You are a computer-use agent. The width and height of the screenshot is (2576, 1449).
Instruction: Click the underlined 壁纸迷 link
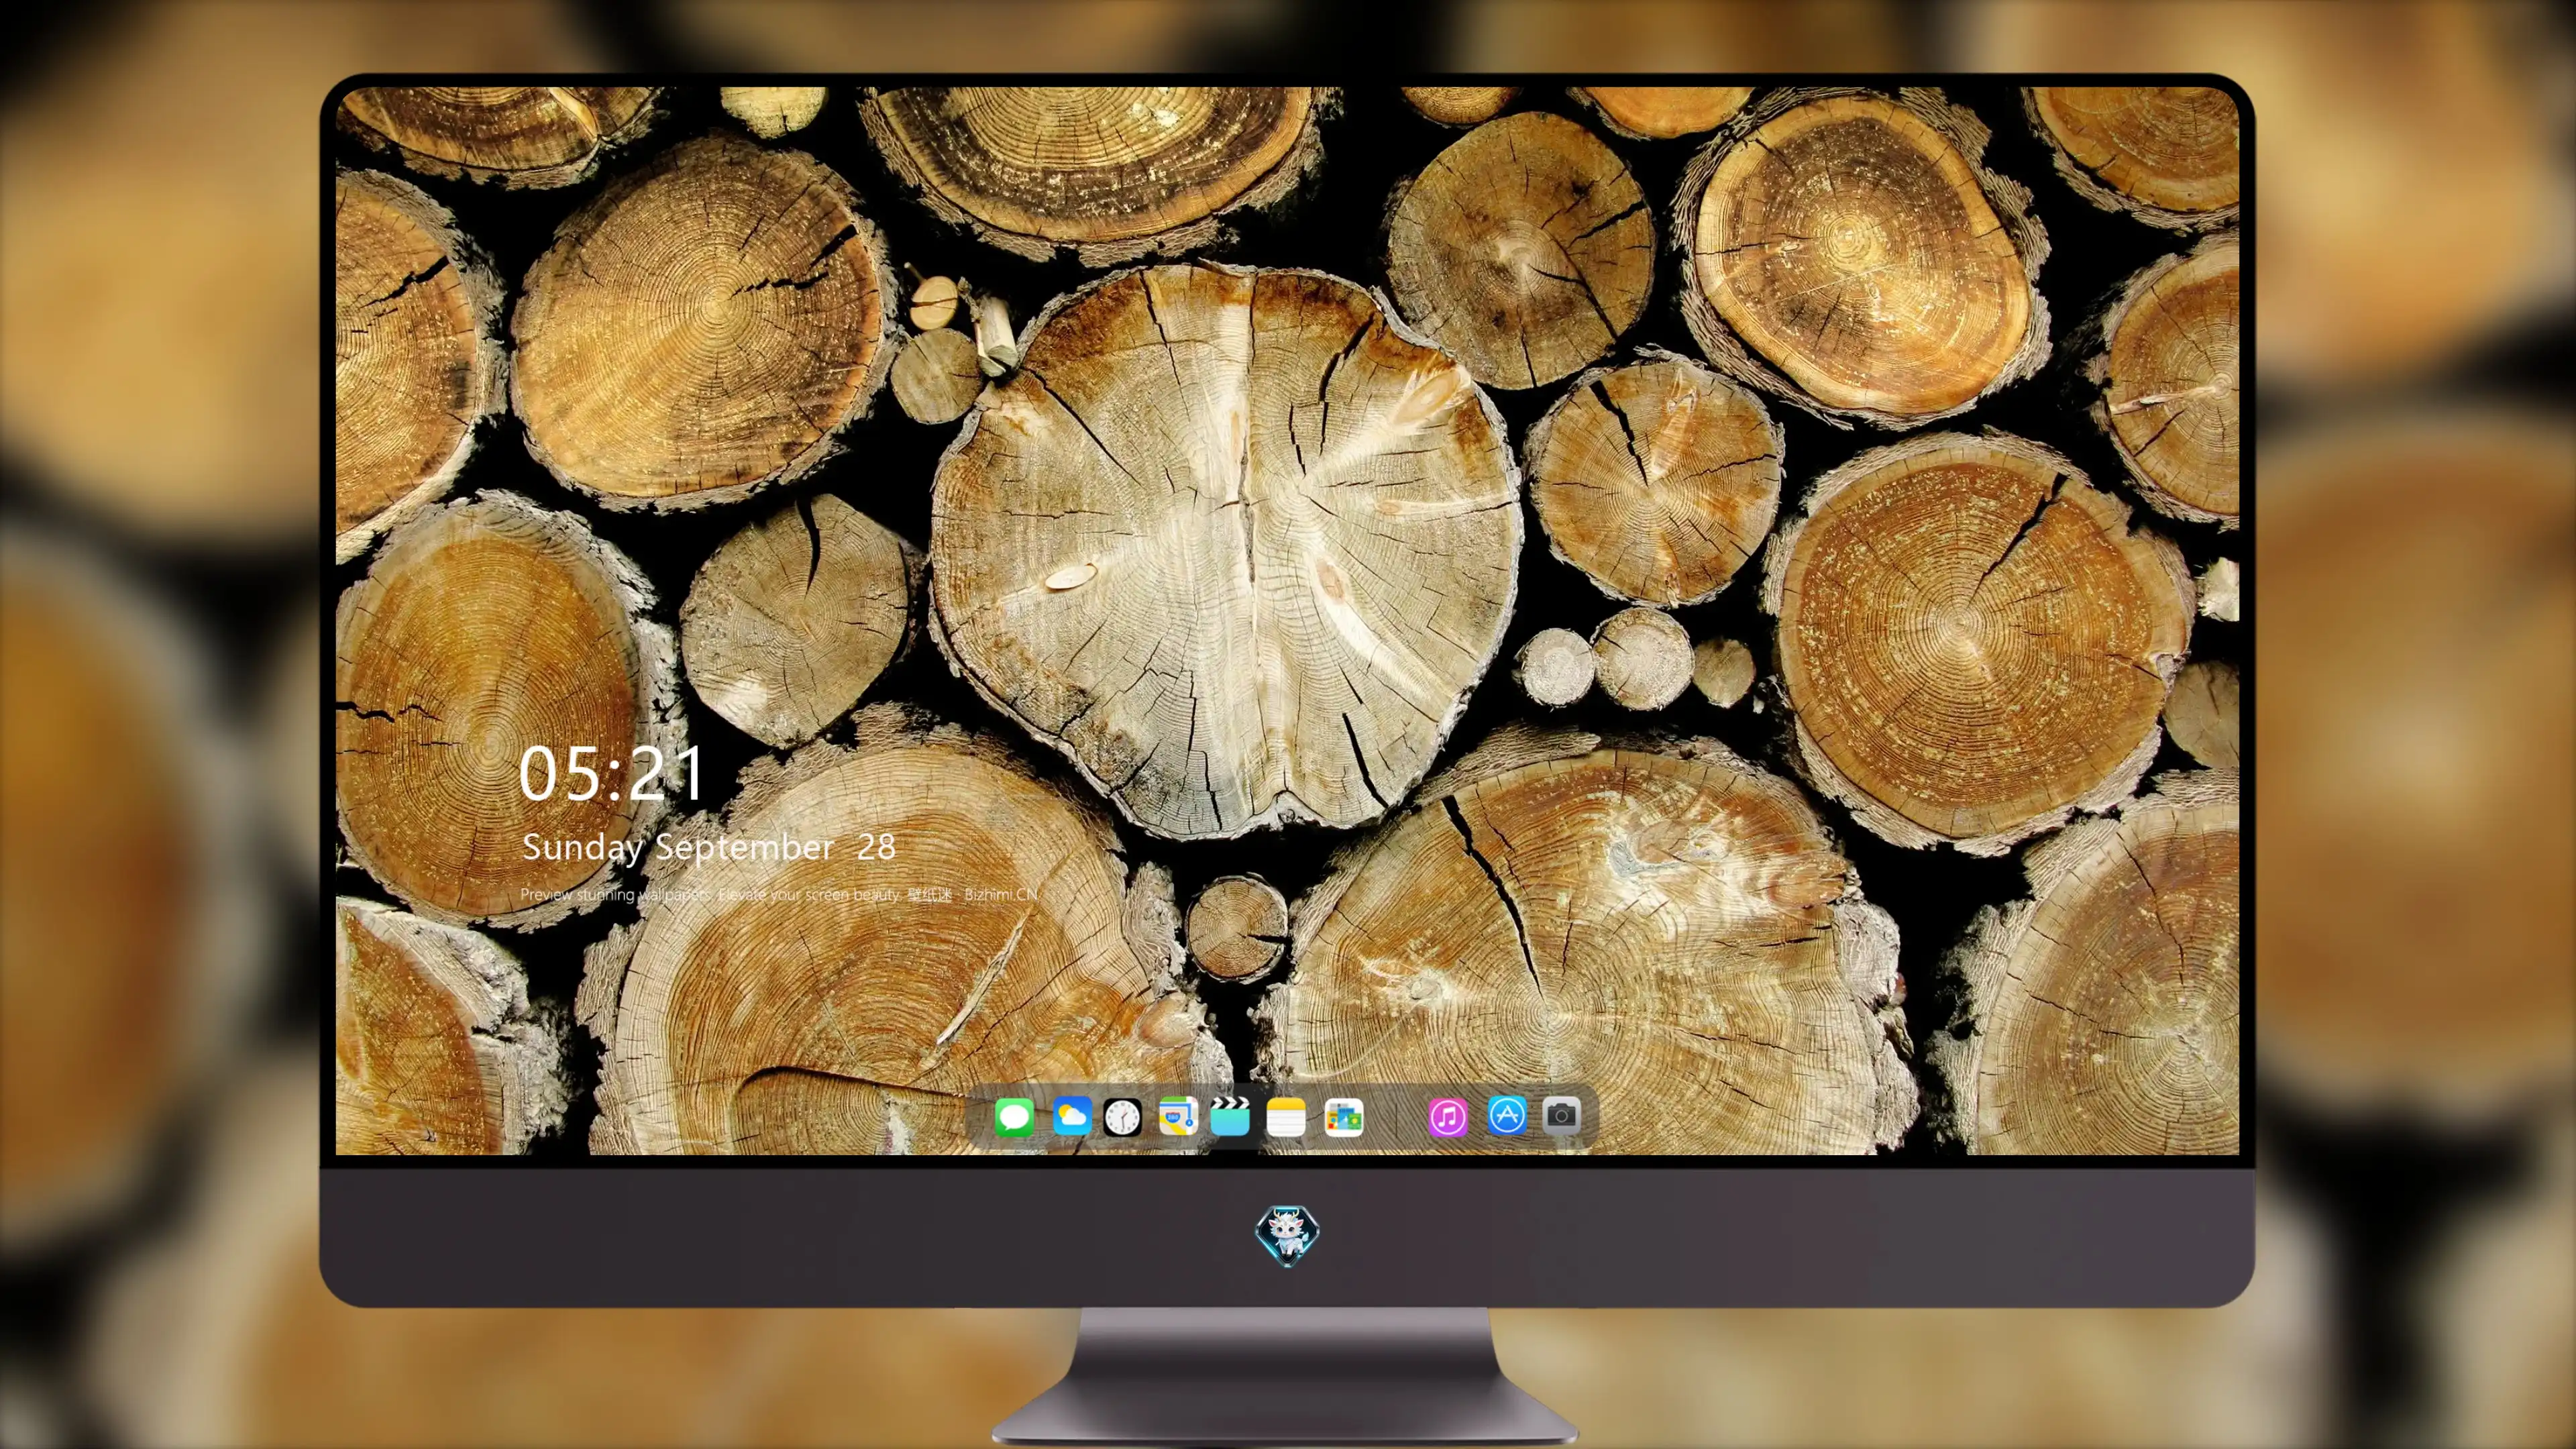(x=930, y=894)
